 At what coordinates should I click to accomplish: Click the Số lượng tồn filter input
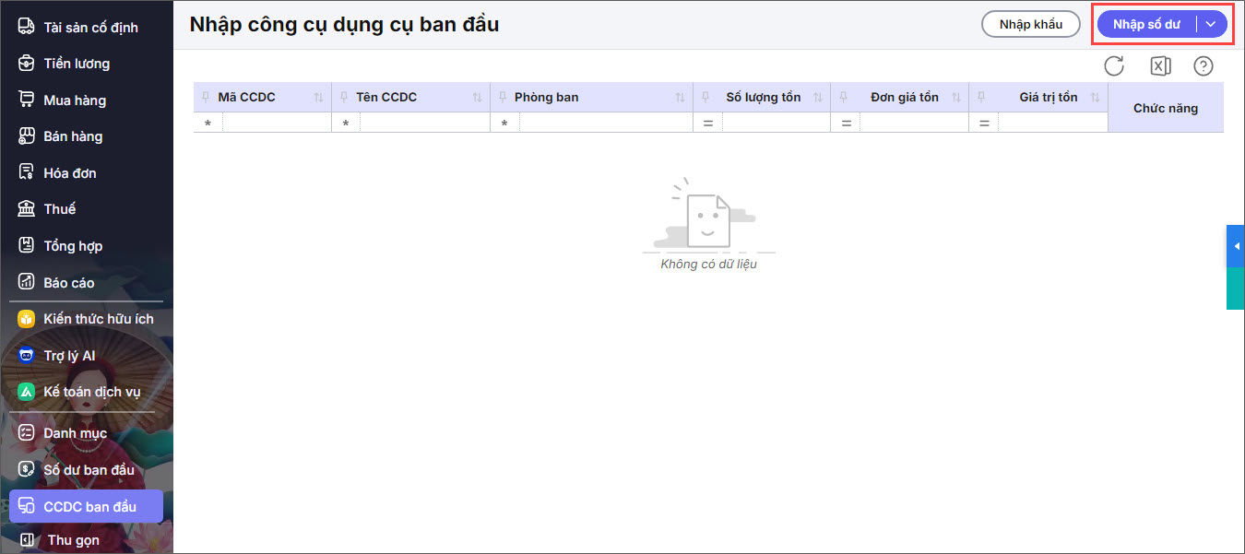(x=777, y=123)
